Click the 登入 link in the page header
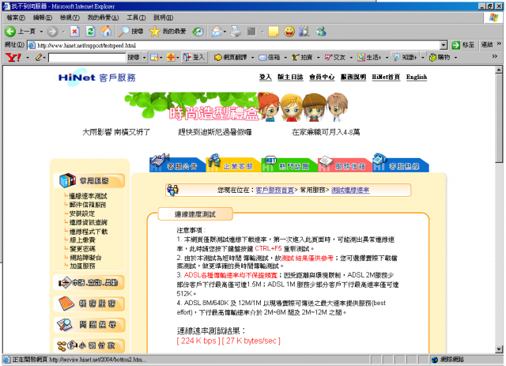Image resolution: width=506 pixels, height=366 pixels. tap(266, 77)
